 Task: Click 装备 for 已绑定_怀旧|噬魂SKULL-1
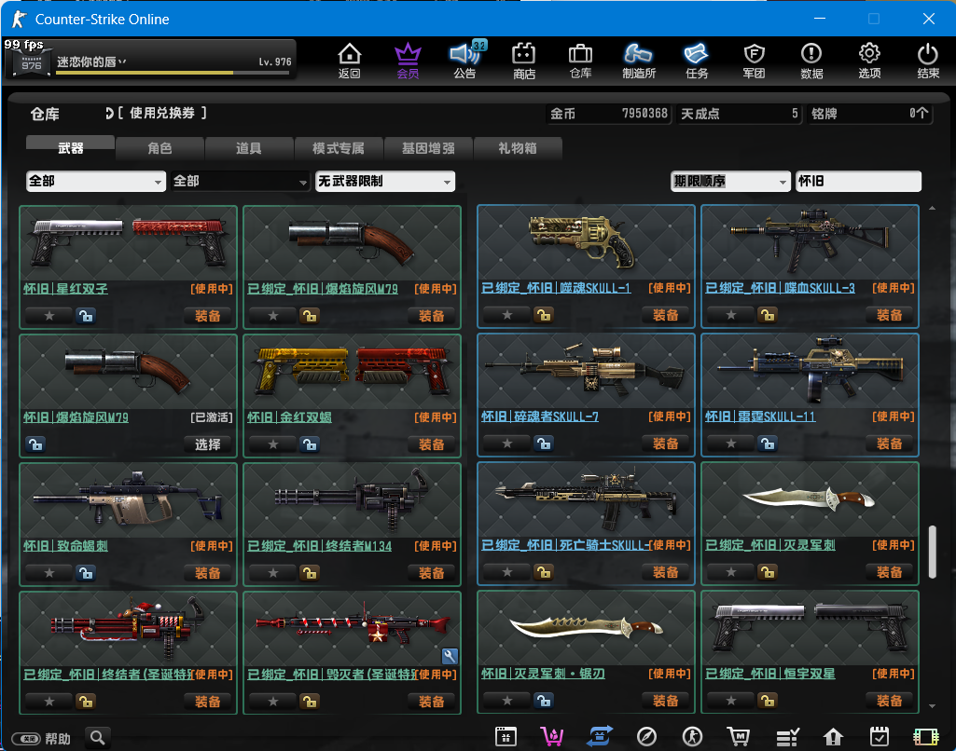coord(665,315)
